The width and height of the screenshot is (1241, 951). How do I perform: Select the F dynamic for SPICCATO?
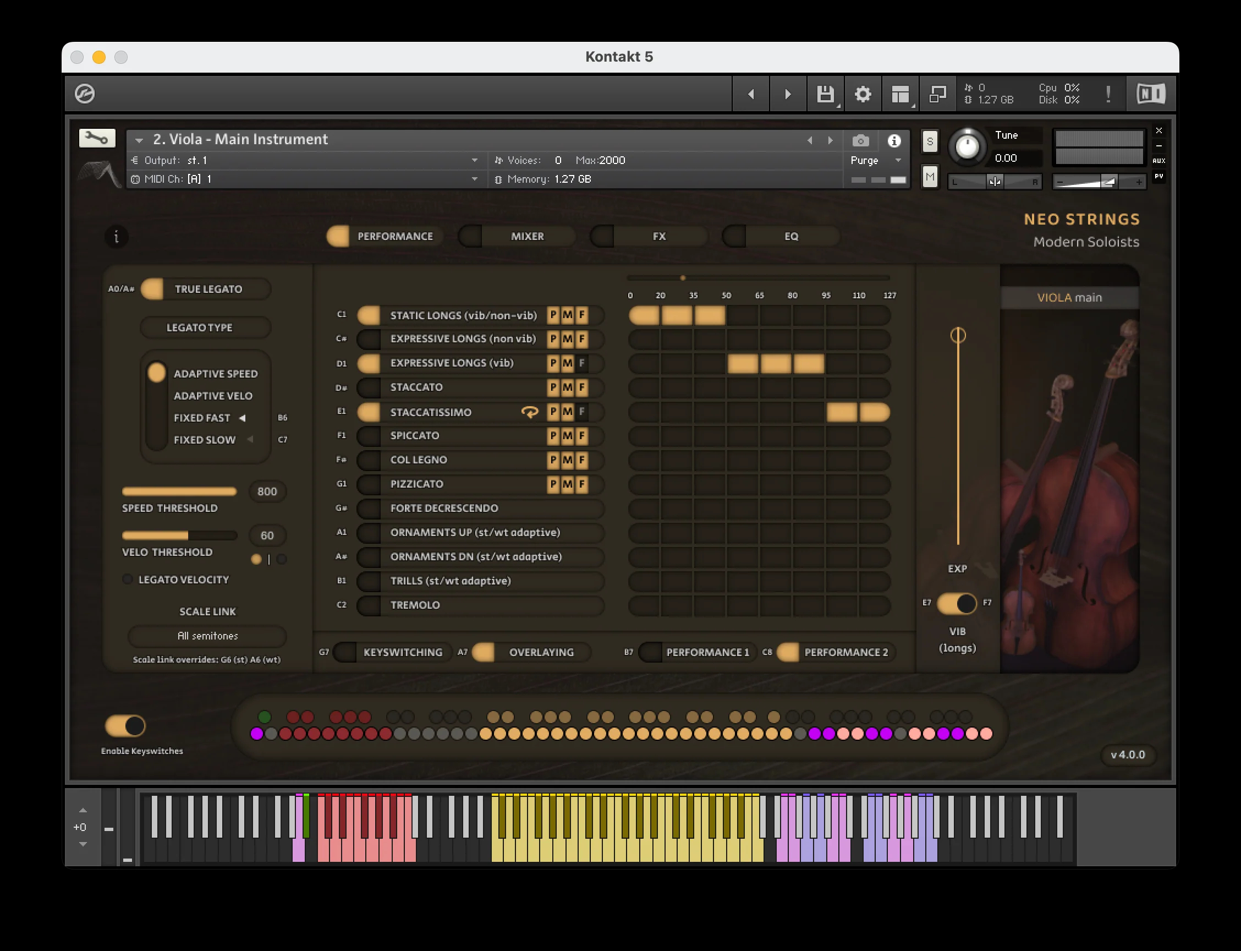pyautogui.click(x=581, y=436)
